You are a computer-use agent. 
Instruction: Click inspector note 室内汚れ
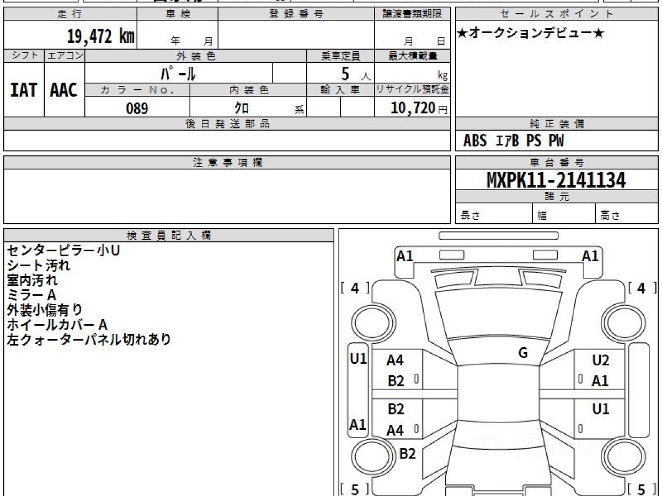click(x=33, y=280)
